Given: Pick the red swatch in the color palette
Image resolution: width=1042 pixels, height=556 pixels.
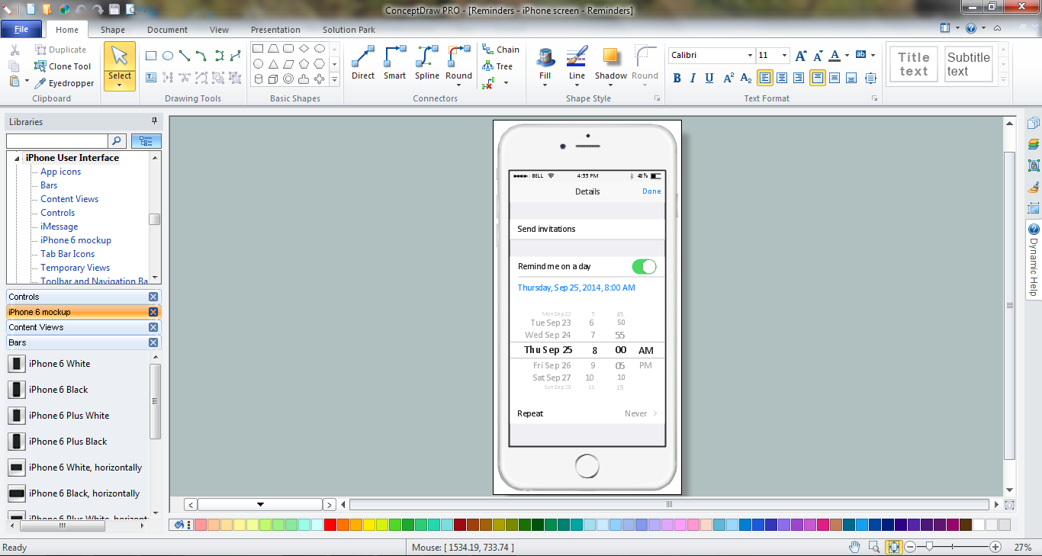Looking at the screenshot, I should pos(330,525).
